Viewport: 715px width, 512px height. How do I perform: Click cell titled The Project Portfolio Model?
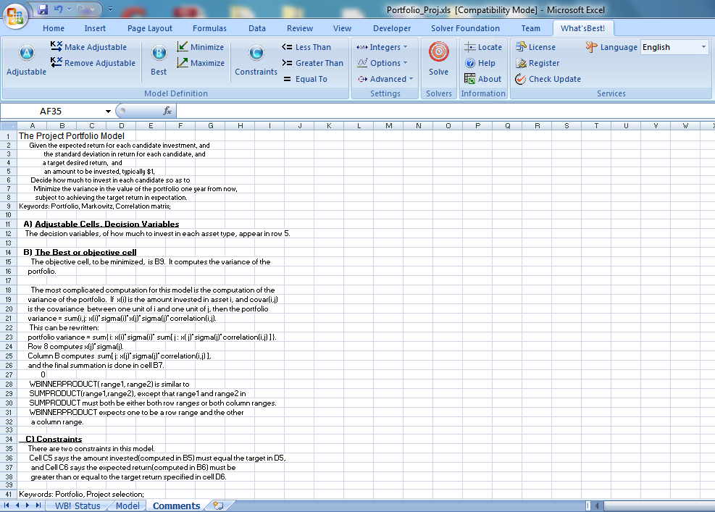pos(72,136)
